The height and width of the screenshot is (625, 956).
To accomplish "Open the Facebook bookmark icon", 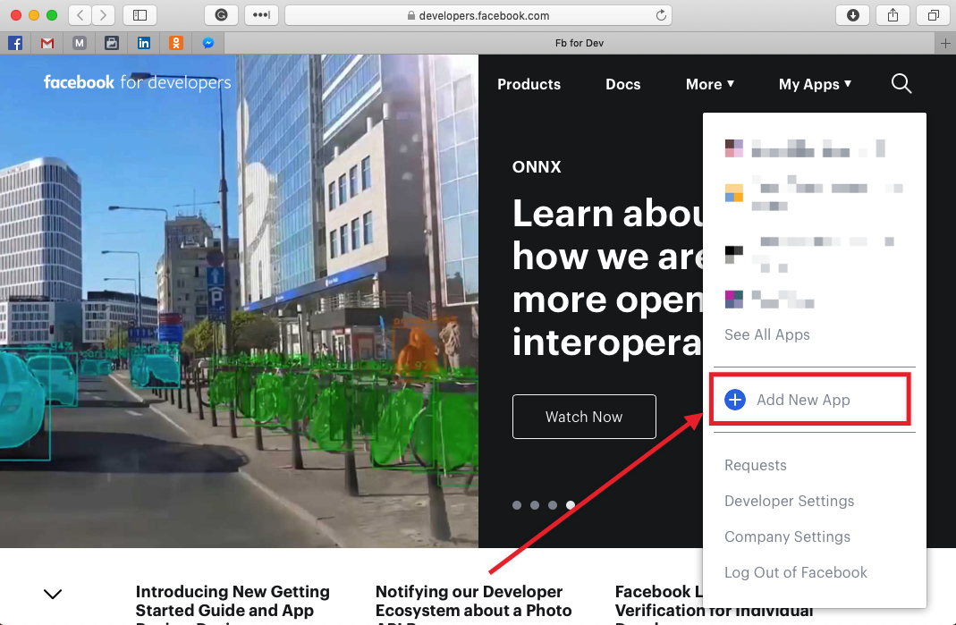I will pos(15,43).
